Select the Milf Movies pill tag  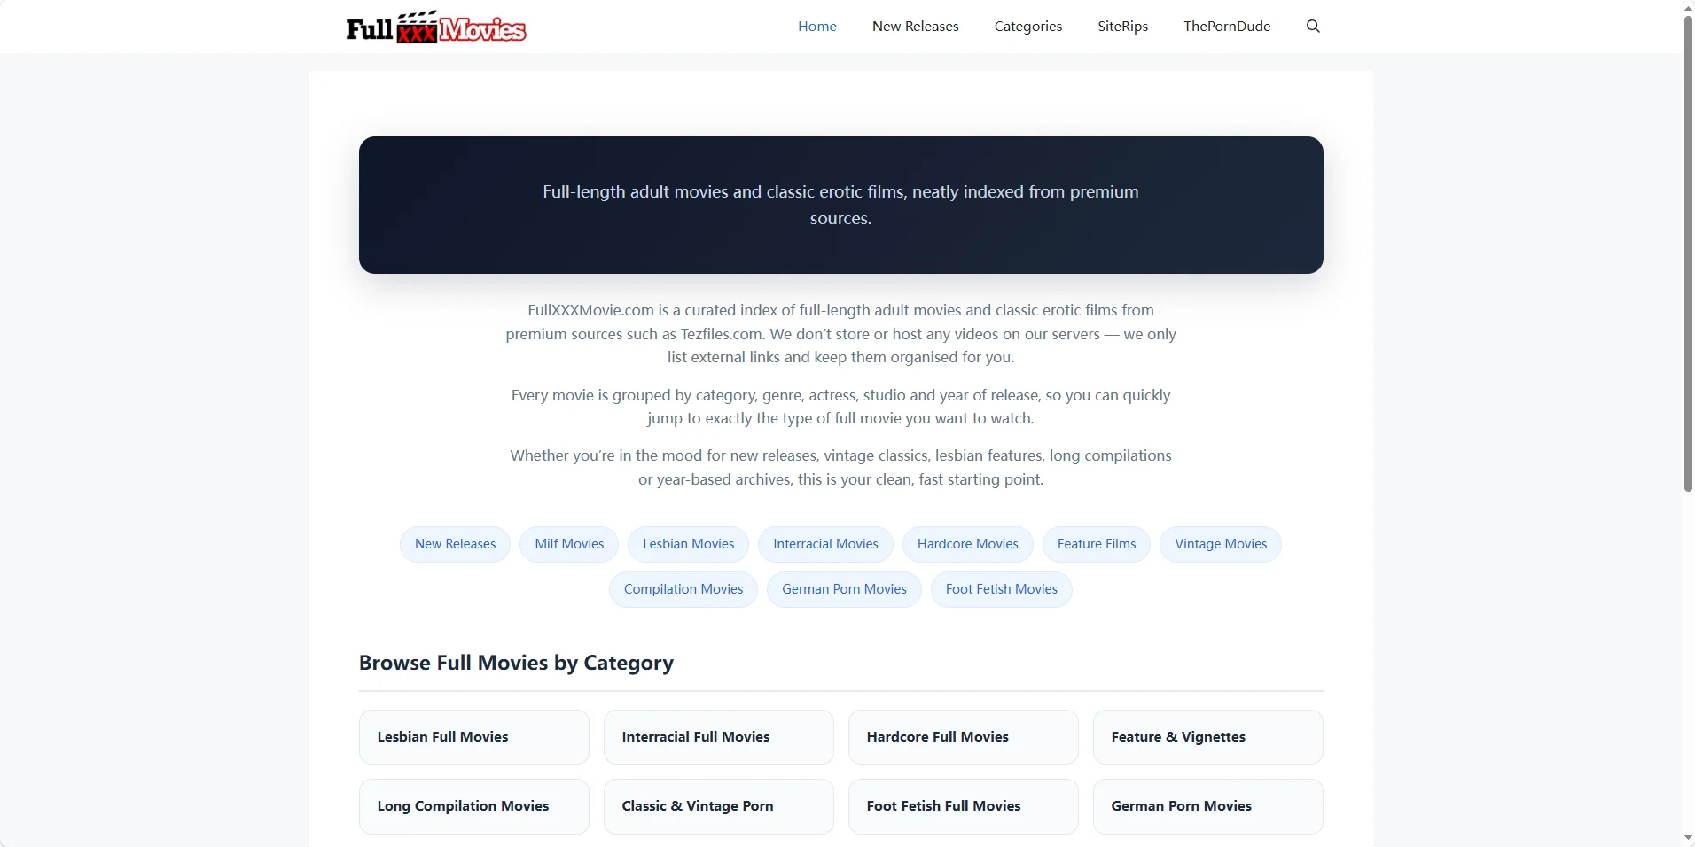coord(569,544)
